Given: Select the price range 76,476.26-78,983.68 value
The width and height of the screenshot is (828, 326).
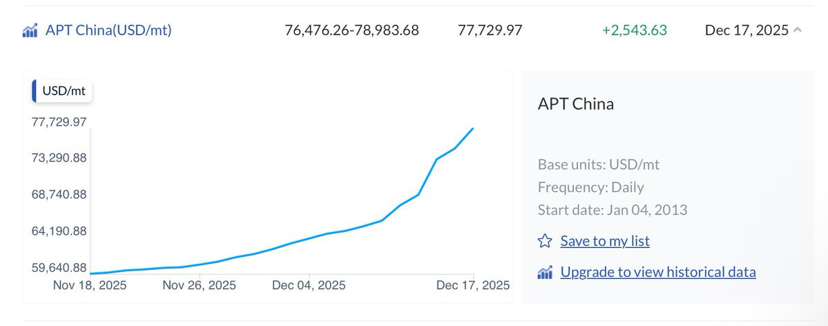Looking at the screenshot, I should pyautogui.click(x=352, y=30).
